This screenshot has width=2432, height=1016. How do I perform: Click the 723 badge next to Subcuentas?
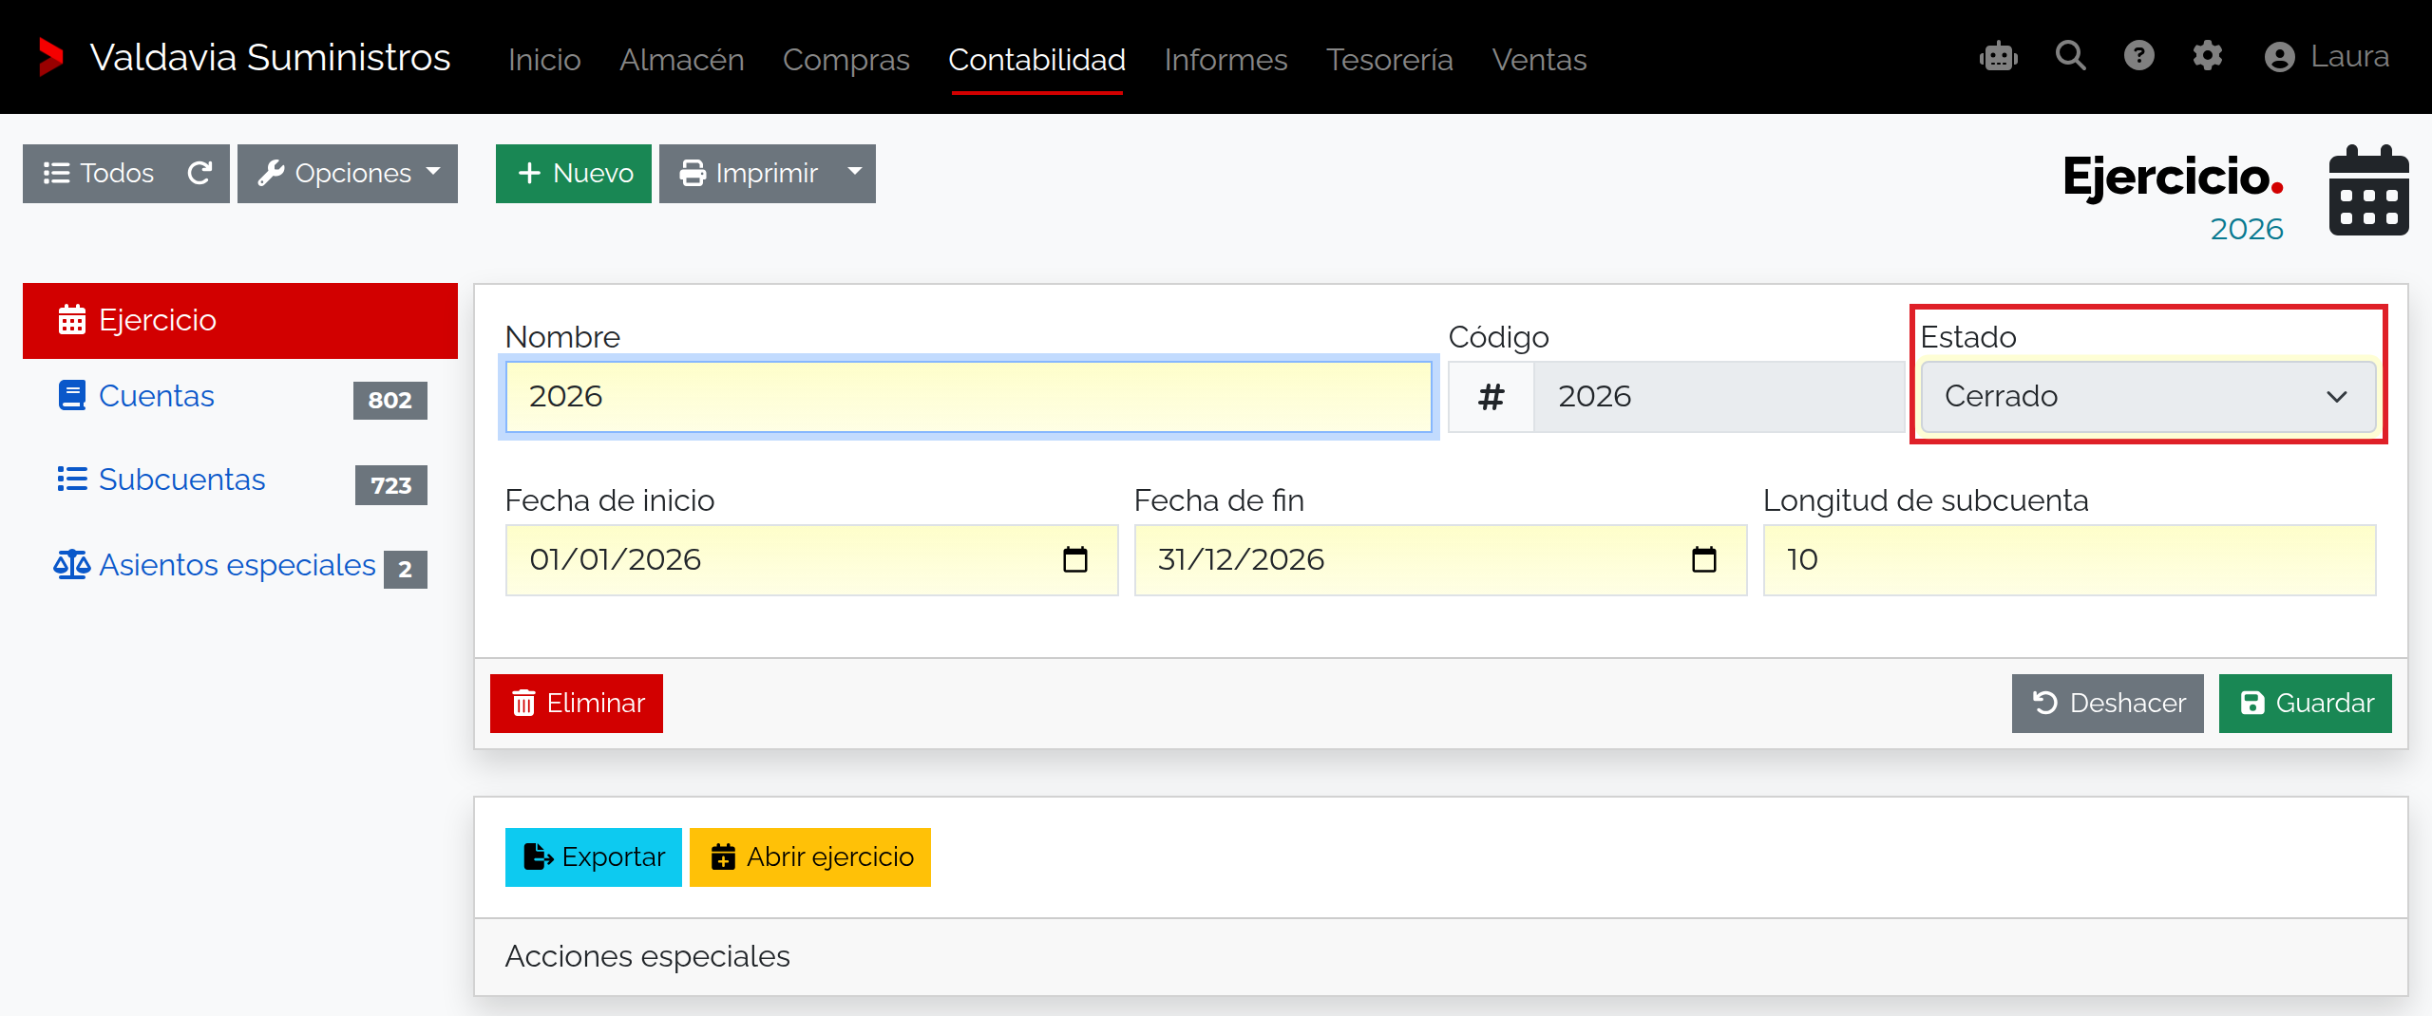coord(391,485)
